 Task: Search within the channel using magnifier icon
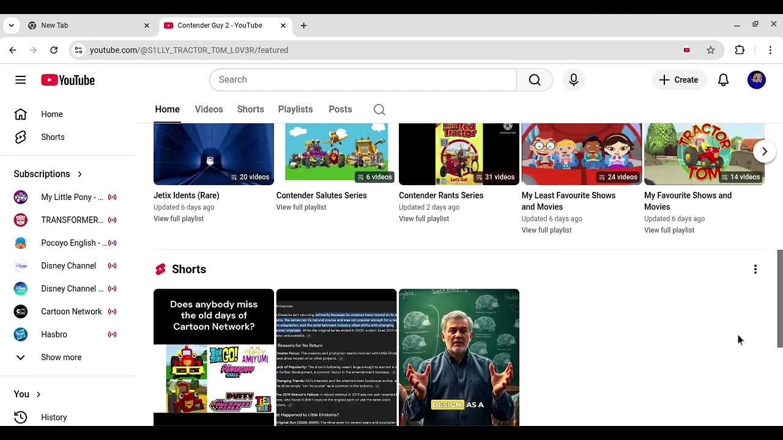(x=379, y=109)
